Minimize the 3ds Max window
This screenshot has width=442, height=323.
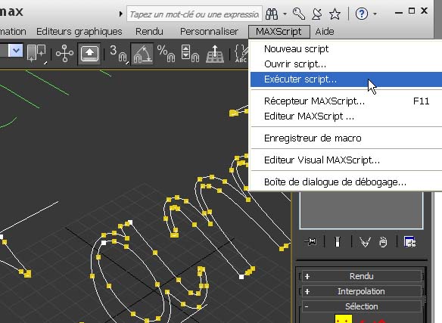399,12
